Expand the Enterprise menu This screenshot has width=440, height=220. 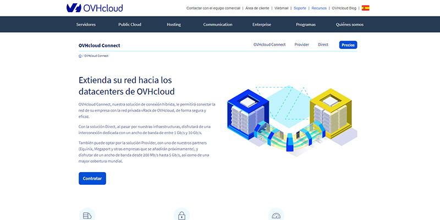(x=262, y=24)
